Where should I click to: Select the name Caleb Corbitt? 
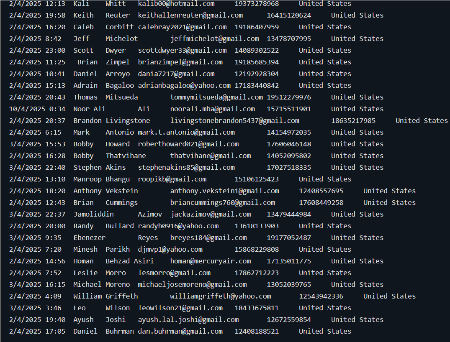click(x=103, y=27)
